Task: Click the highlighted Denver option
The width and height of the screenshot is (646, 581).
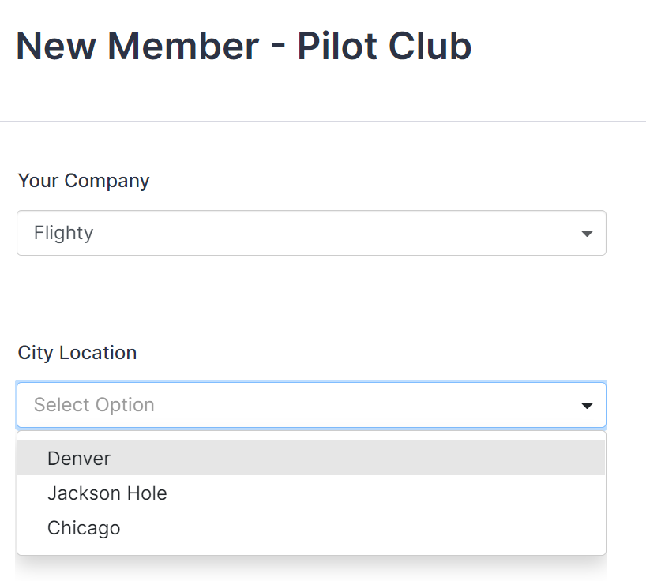Action: (78, 458)
